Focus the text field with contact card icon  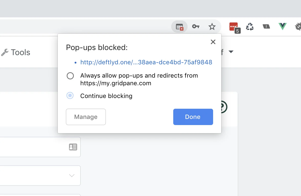[40, 147]
